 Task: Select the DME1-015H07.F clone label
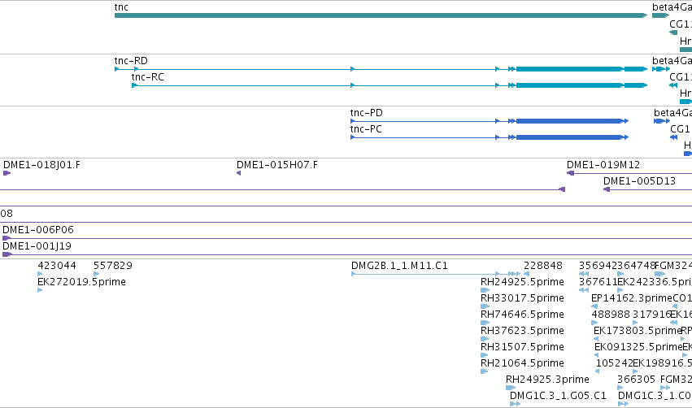277,165
